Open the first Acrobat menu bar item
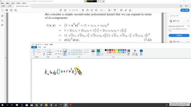 [3, 3]
